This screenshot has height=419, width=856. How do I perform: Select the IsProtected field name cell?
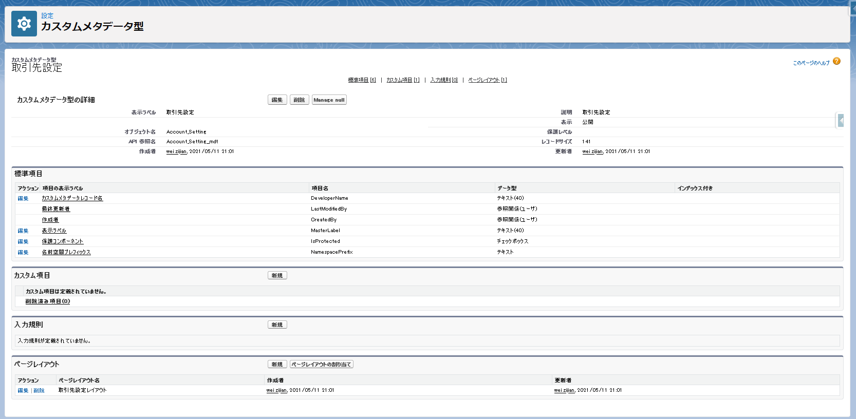coord(325,241)
